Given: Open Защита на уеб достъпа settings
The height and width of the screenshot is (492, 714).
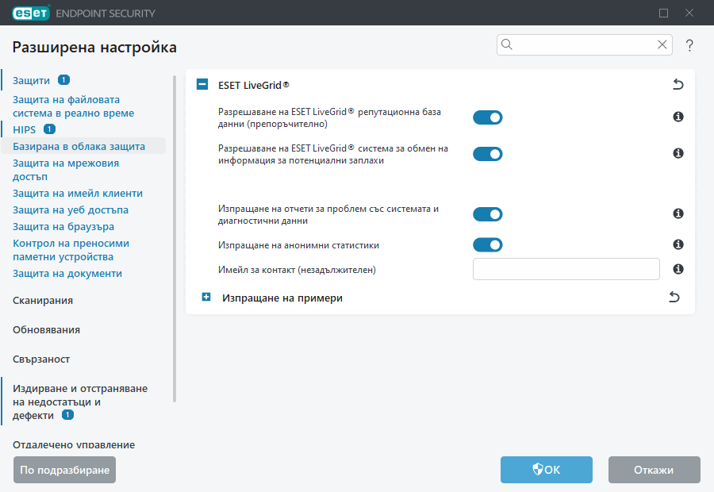Looking at the screenshot, I should pos(58,209).
